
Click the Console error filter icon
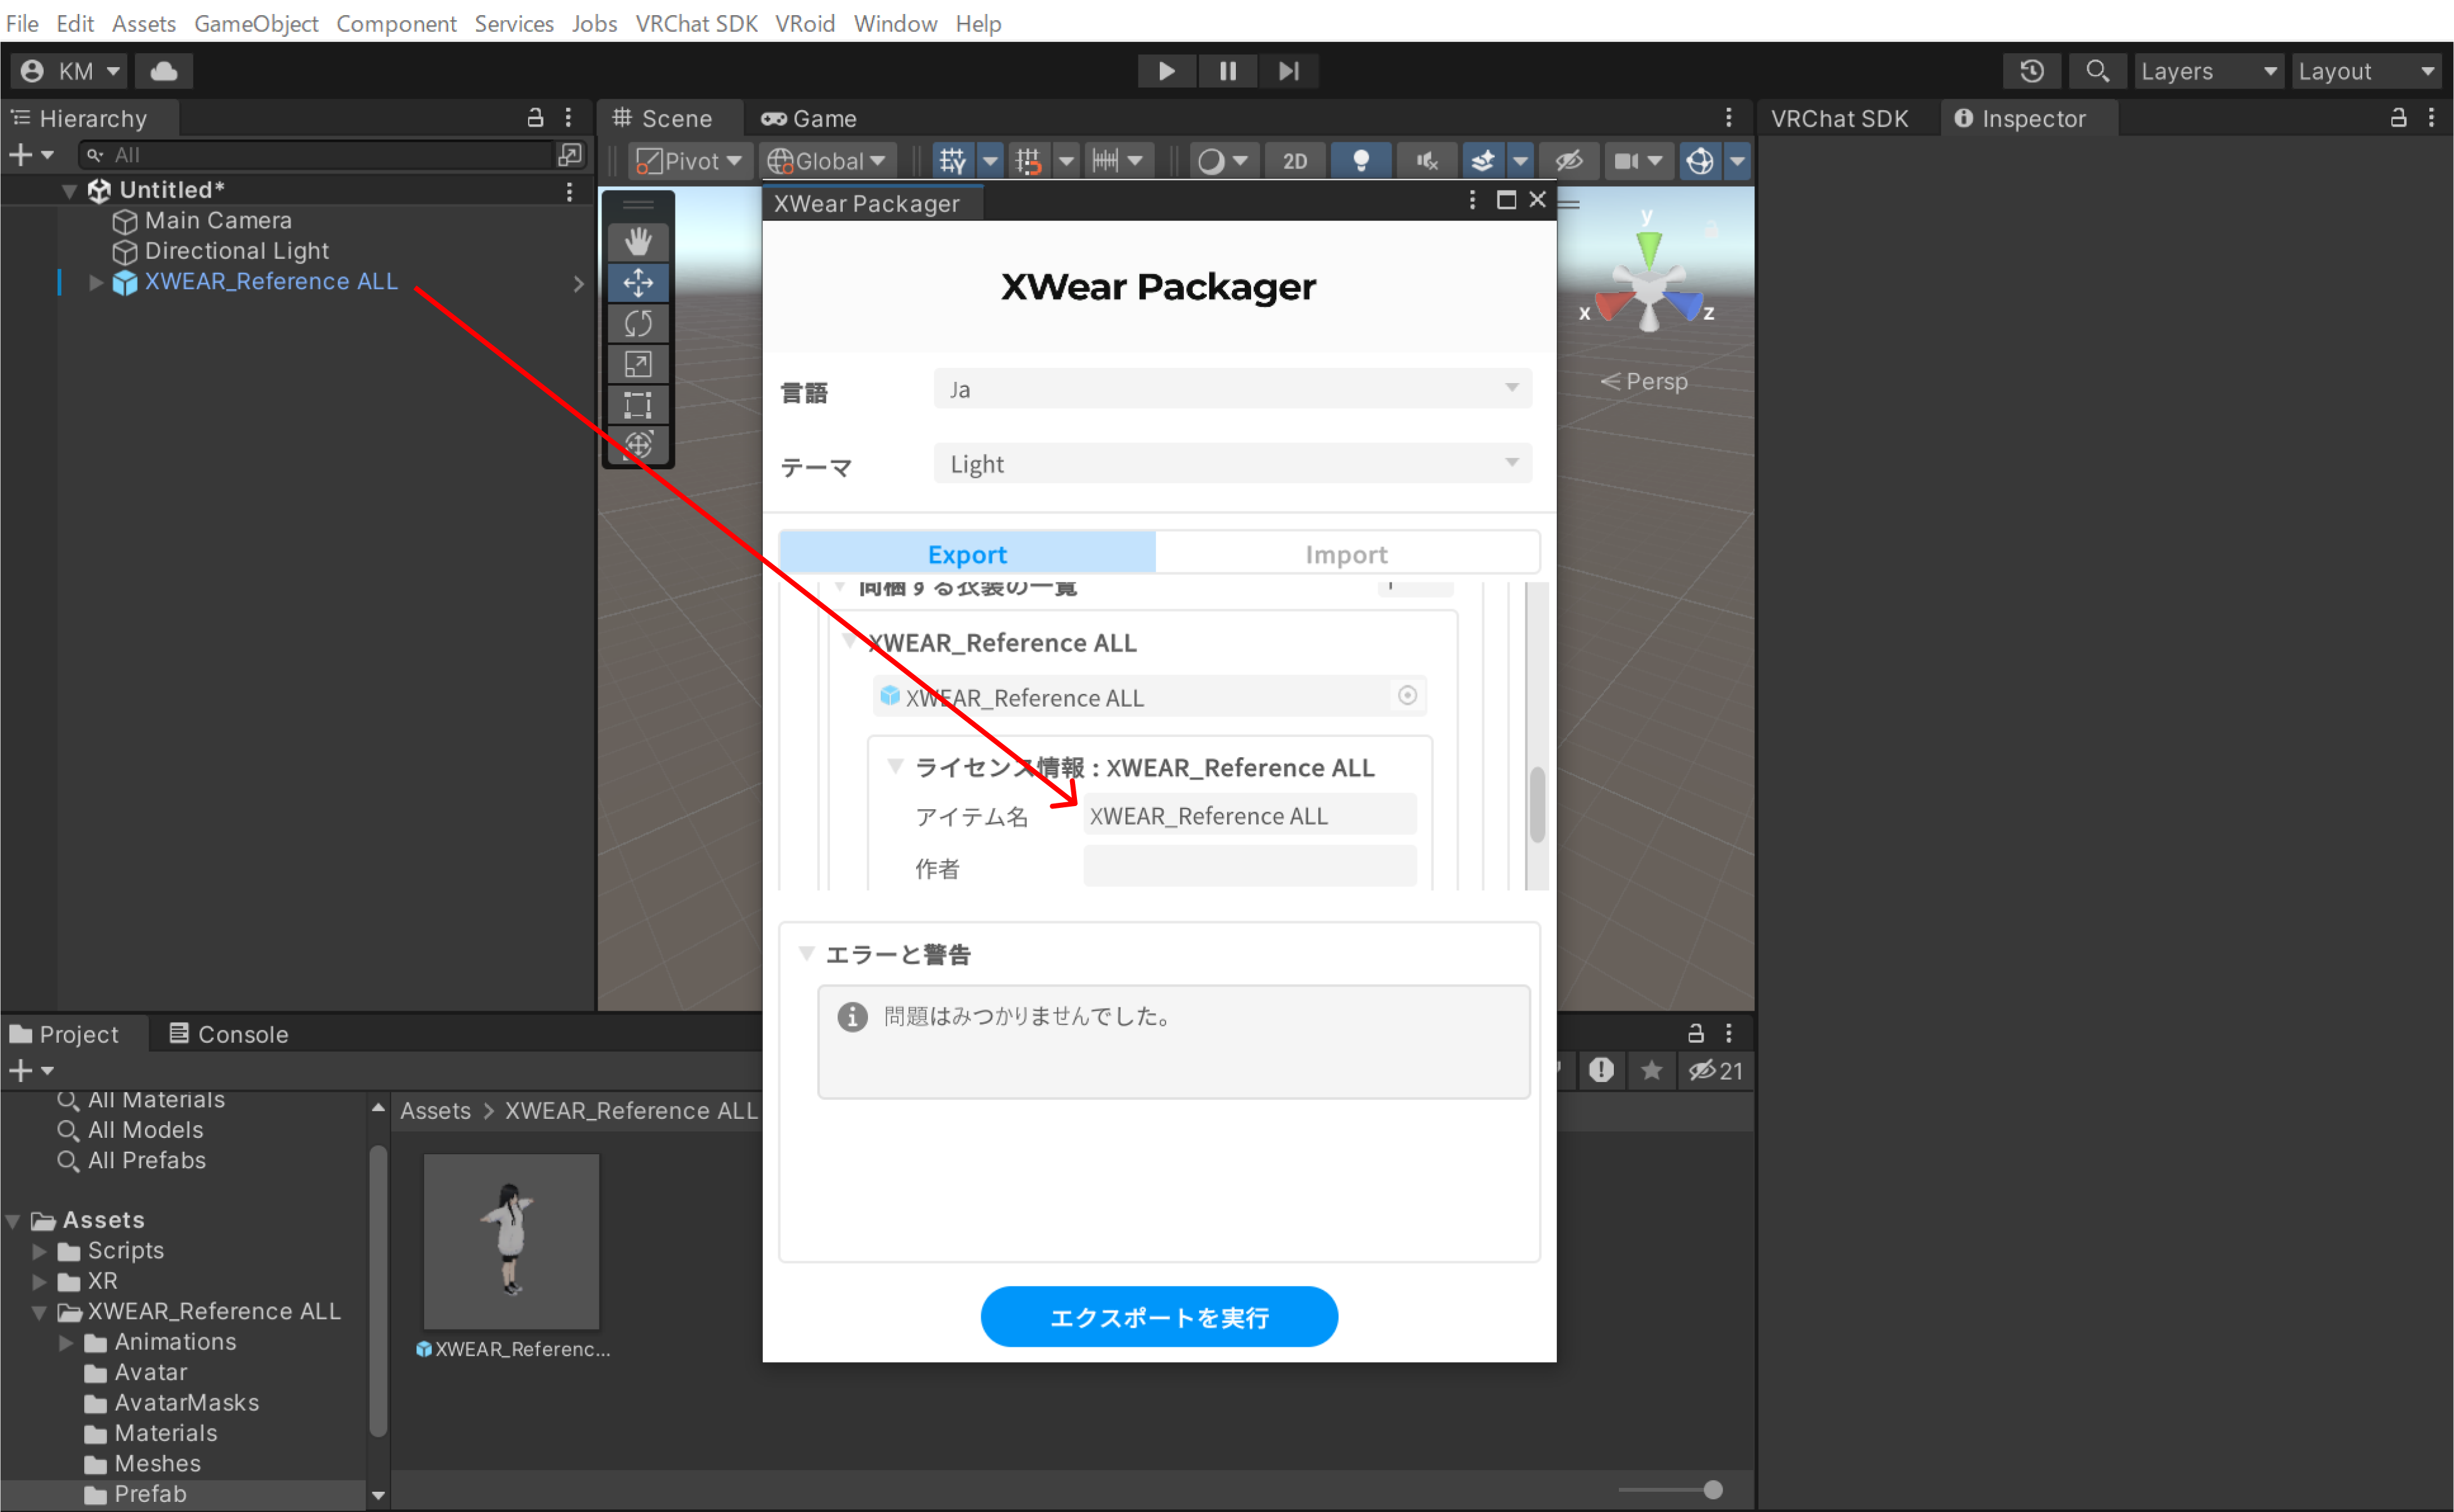tap(1601, 1070)
